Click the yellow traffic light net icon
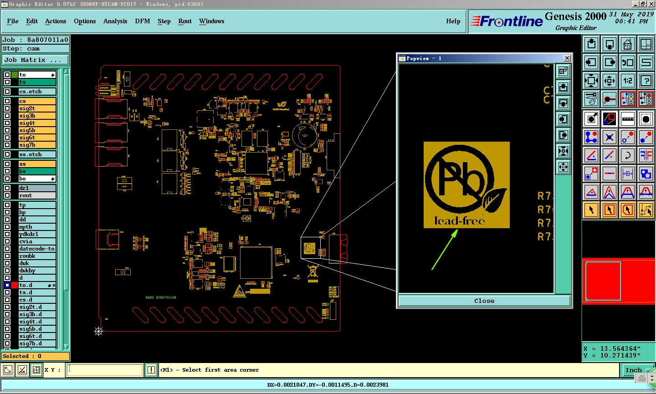 tap(628, 98)
